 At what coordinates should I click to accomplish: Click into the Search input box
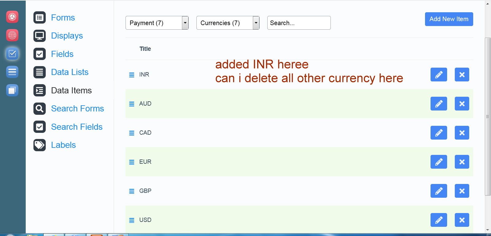[299, 23]
